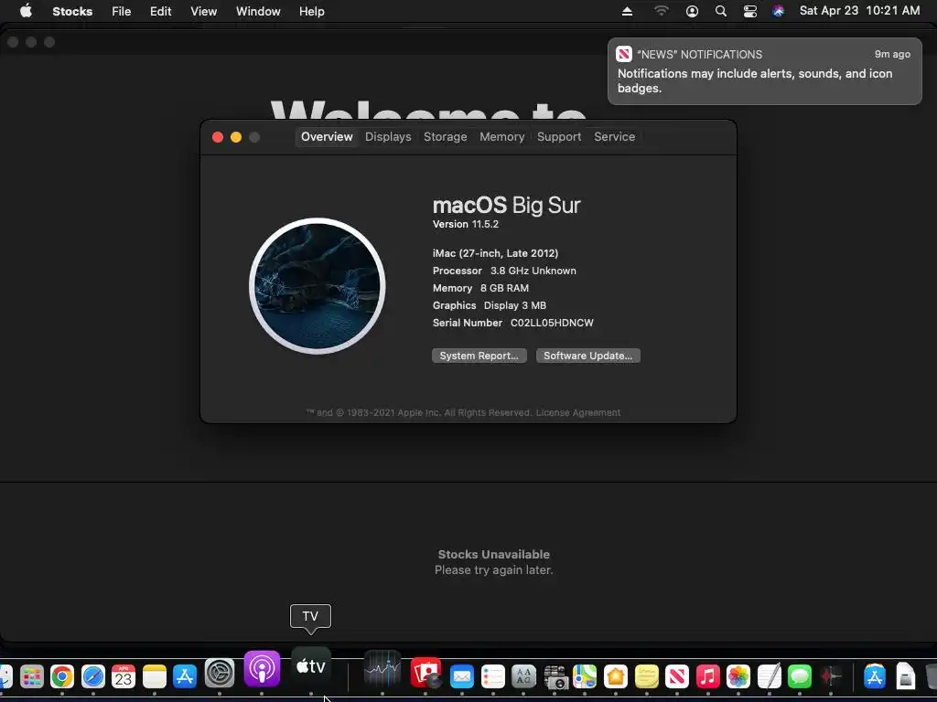Screen dimensions: 937x702
Task: Click the eject icon in the menu bar
Action: [627, 11]
